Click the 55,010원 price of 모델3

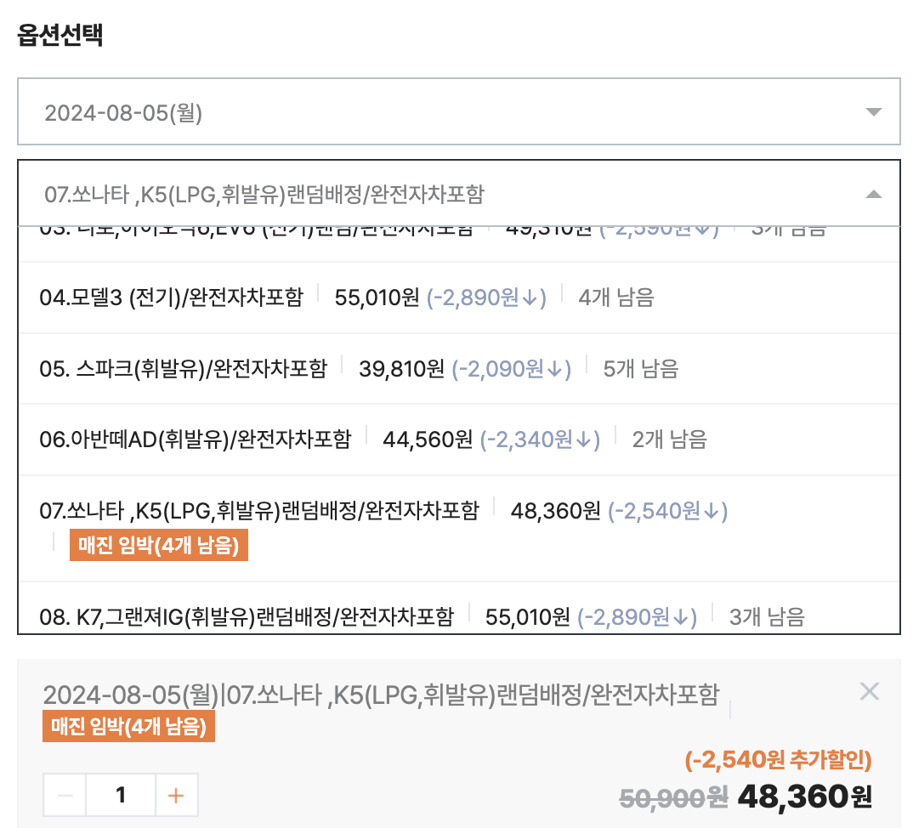(377, 298)
